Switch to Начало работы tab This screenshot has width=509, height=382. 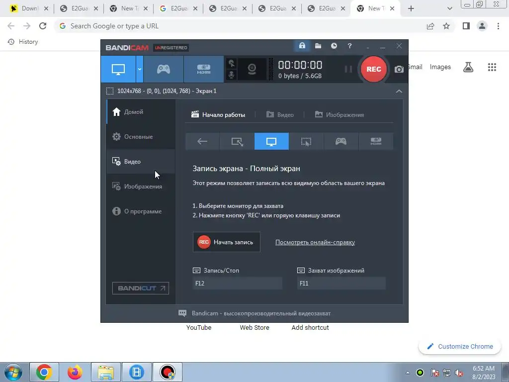click(x=218, y=115)
